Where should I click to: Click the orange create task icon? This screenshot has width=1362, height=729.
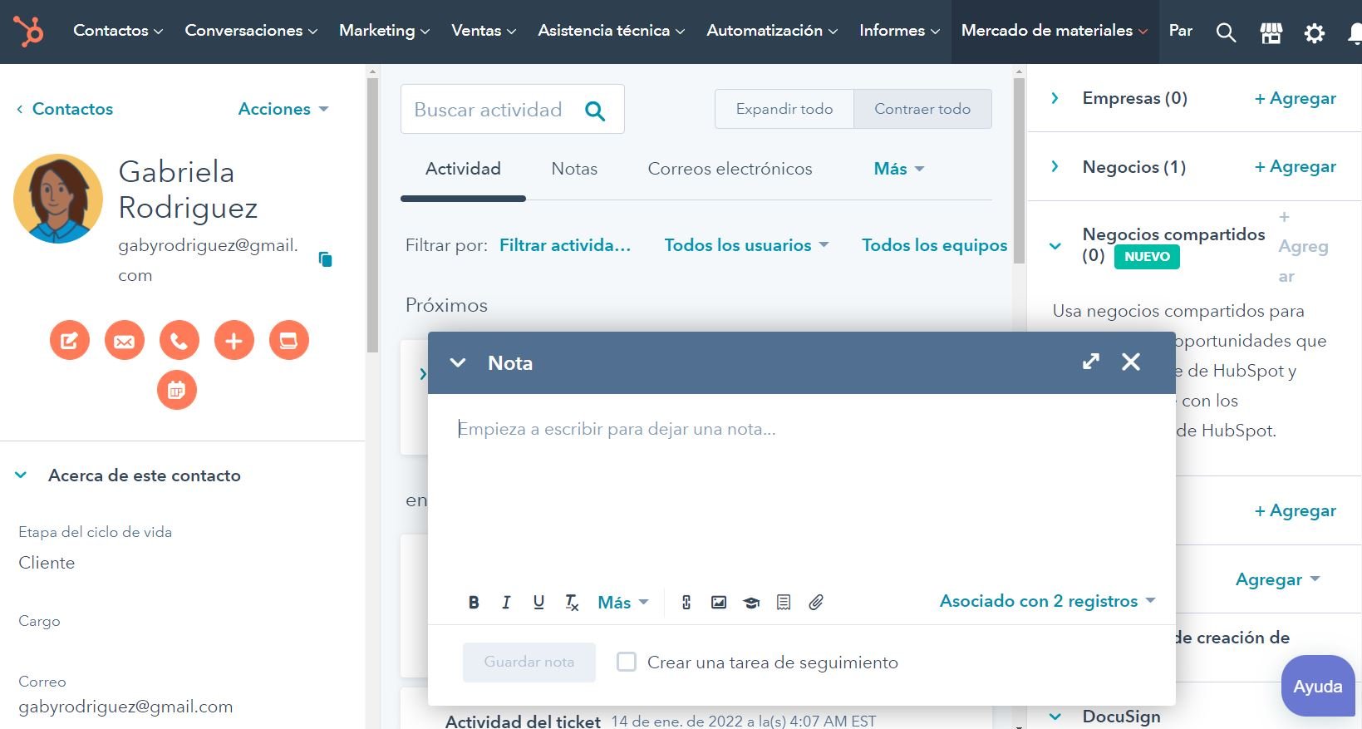[289, 340]
